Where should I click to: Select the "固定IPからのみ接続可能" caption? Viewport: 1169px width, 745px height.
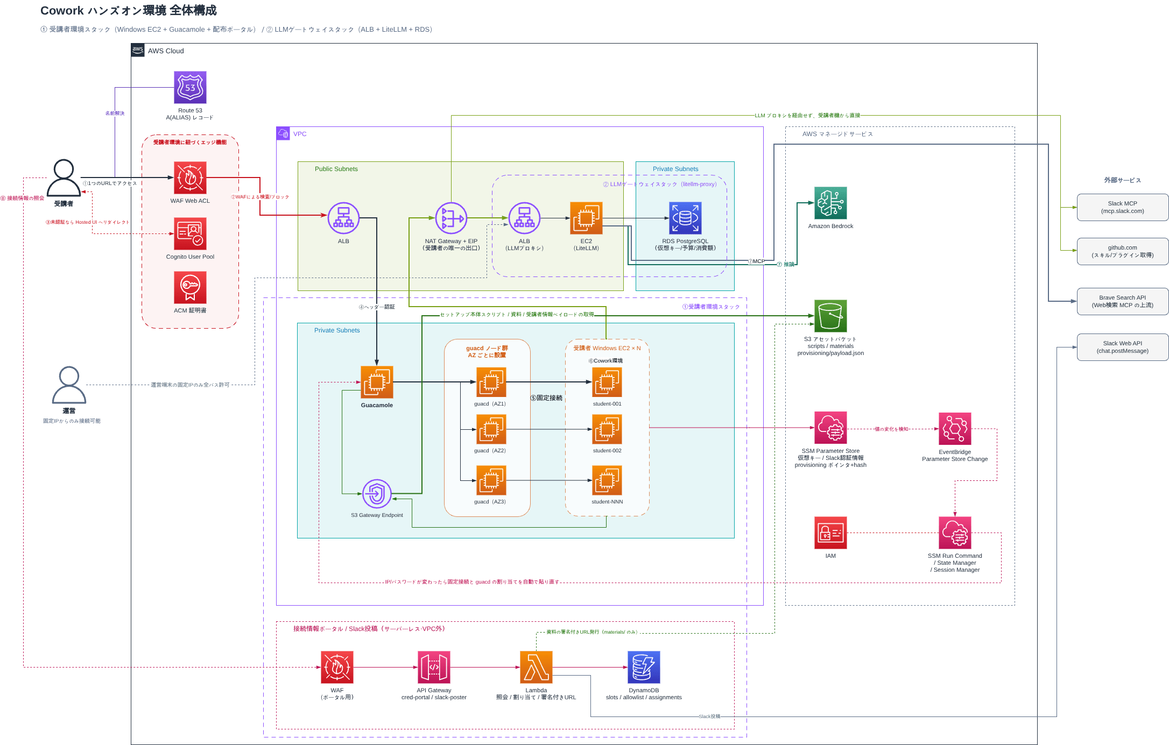pyautogui.click(x=72, y=421)
